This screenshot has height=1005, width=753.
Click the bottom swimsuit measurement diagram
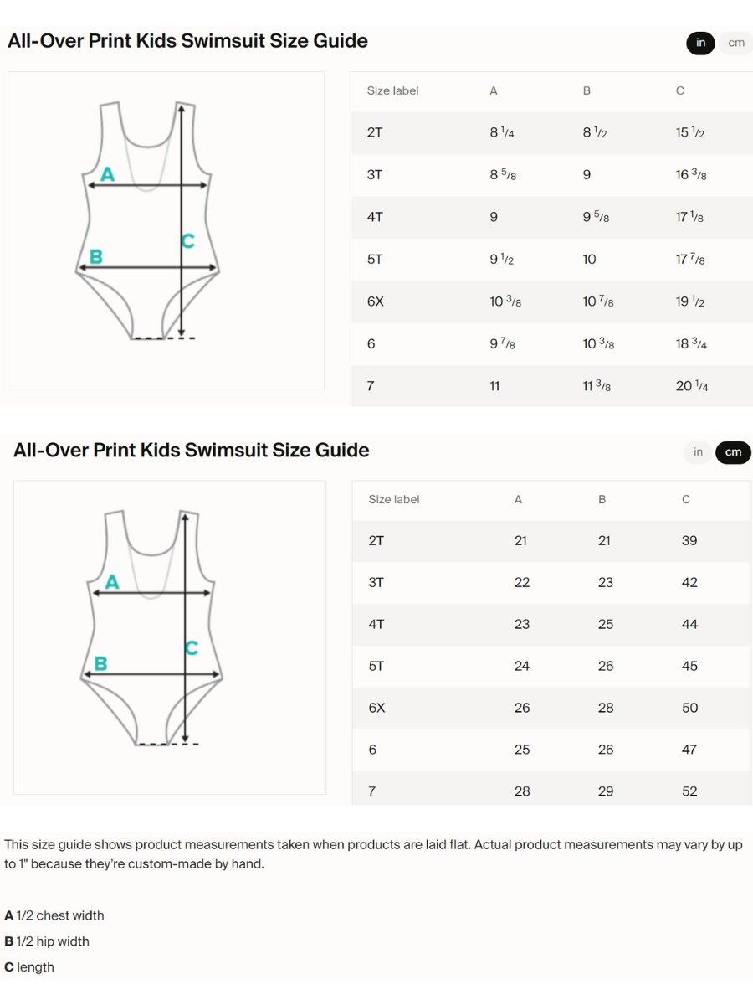click(170, 637)
